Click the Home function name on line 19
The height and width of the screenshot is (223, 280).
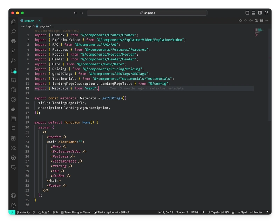tap(86, 122)
